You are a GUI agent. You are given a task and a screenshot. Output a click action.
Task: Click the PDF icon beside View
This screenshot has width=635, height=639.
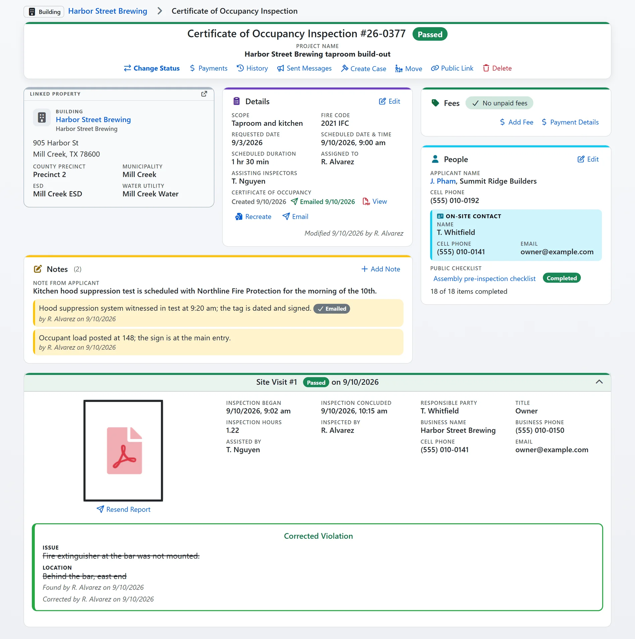pyautogui.click(x=366, y=201)
